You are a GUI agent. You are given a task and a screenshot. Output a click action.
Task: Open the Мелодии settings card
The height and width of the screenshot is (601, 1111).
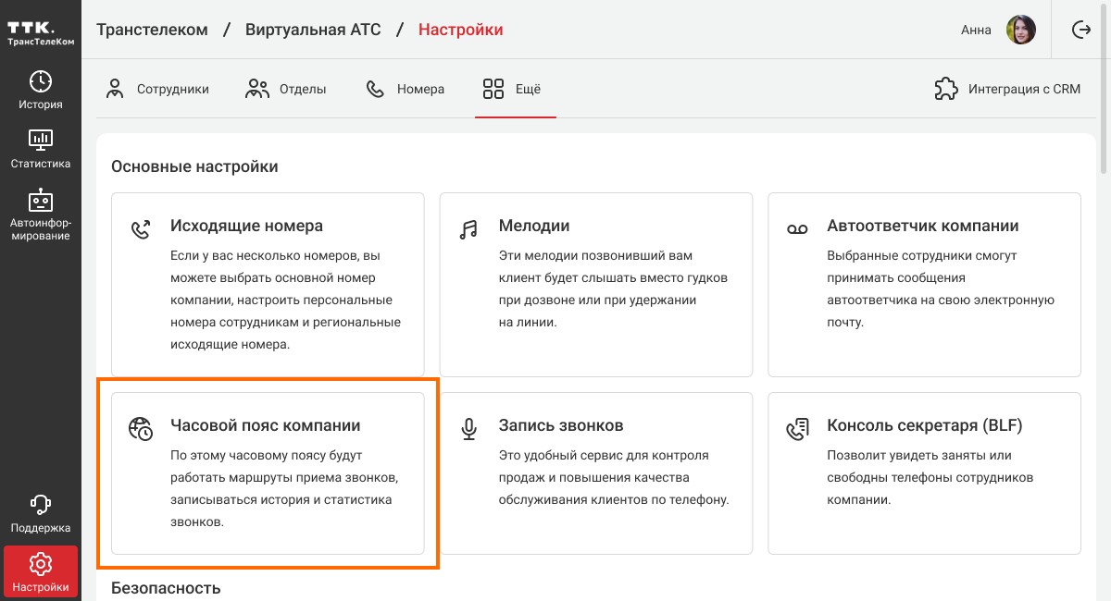[x=595, y=284]
